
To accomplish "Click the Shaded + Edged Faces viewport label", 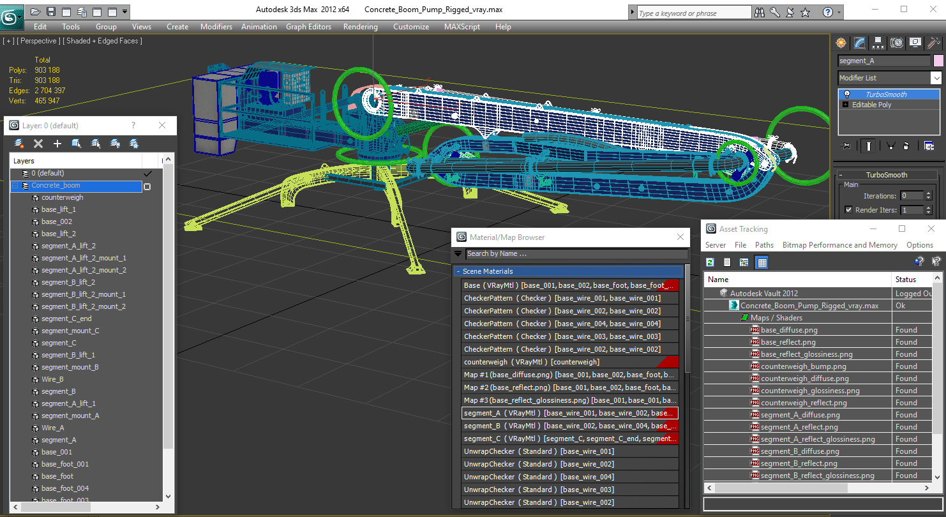I will pyautogui.click(x=103, y=41).
